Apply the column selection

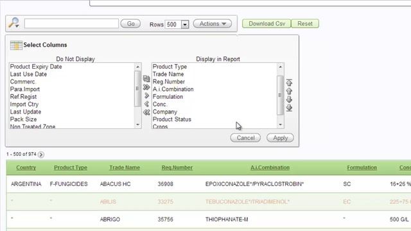[280, 138]
